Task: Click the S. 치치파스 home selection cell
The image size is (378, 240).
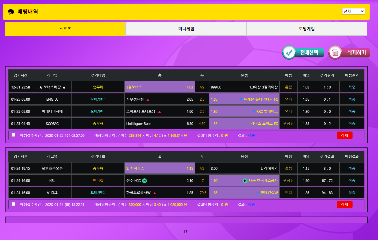Action: (160, 168)
